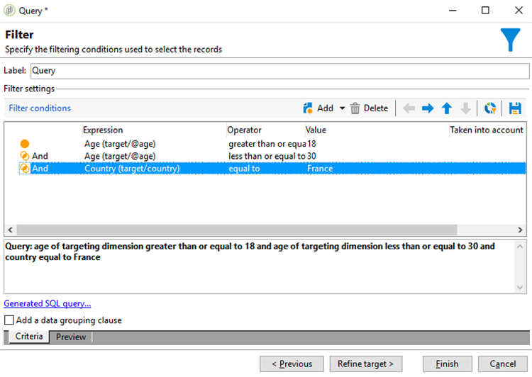The height and width of the screenshot is (377, 532).
Task: Click the query description scroll down arrow
Action: coord(520,288)
